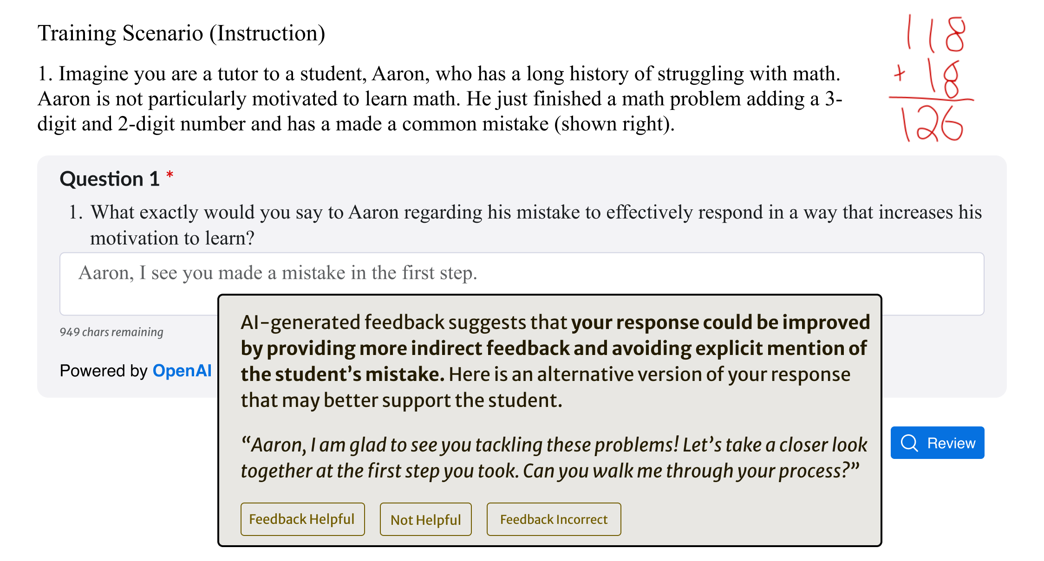
Task: Click the red required asterisk
Action: pyautogui.click(x=170, y=175)
